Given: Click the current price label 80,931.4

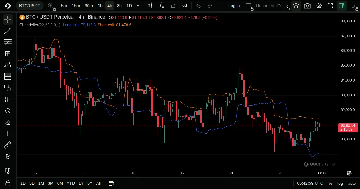Looking at the screenshot, I should (x=348, y=125).
